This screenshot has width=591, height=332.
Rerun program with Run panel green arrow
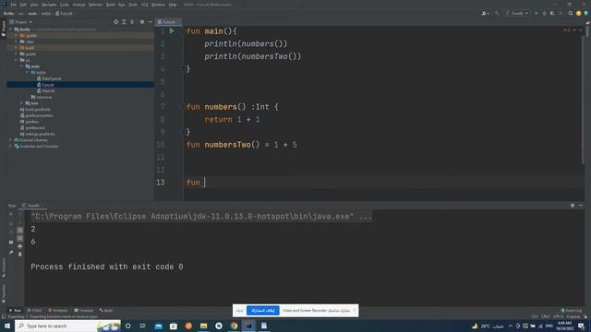(11, 214)
